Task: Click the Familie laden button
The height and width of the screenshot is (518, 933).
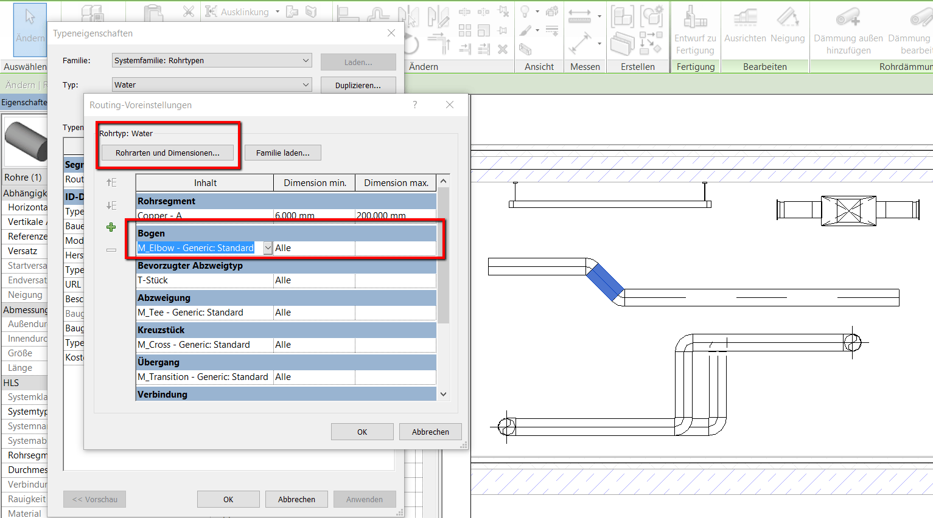Action: (283, 153)
